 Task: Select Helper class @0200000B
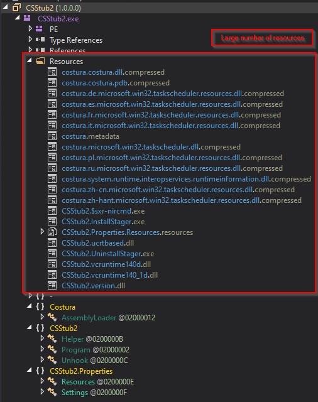coord(92,339)
